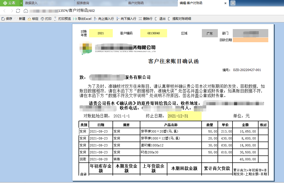Click the 累计尚欠货款 summary header
Viewport: 284px width, 183px height.
(x=217, y=168)
